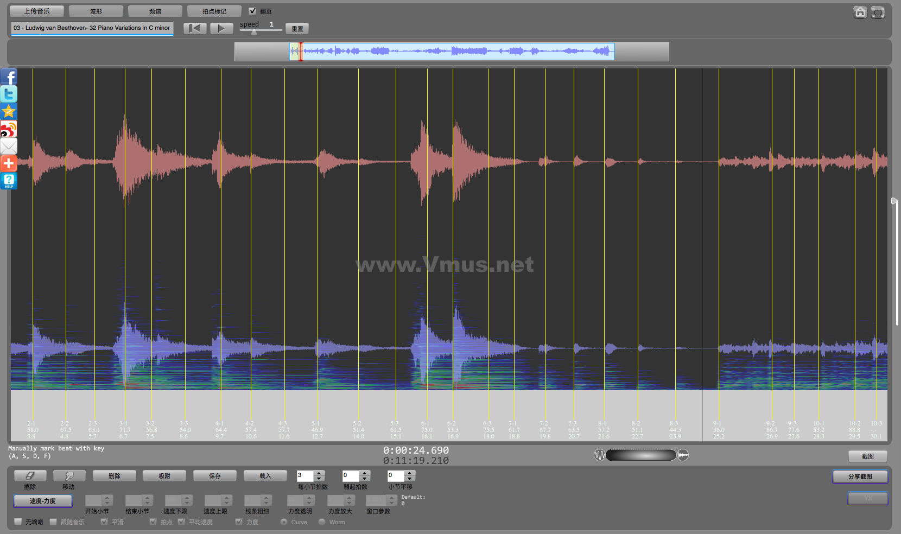The width and height of the screenshot is (901, 534).
Task: Click the 线条粗细 stepper arrows
Action: (267, 500)
